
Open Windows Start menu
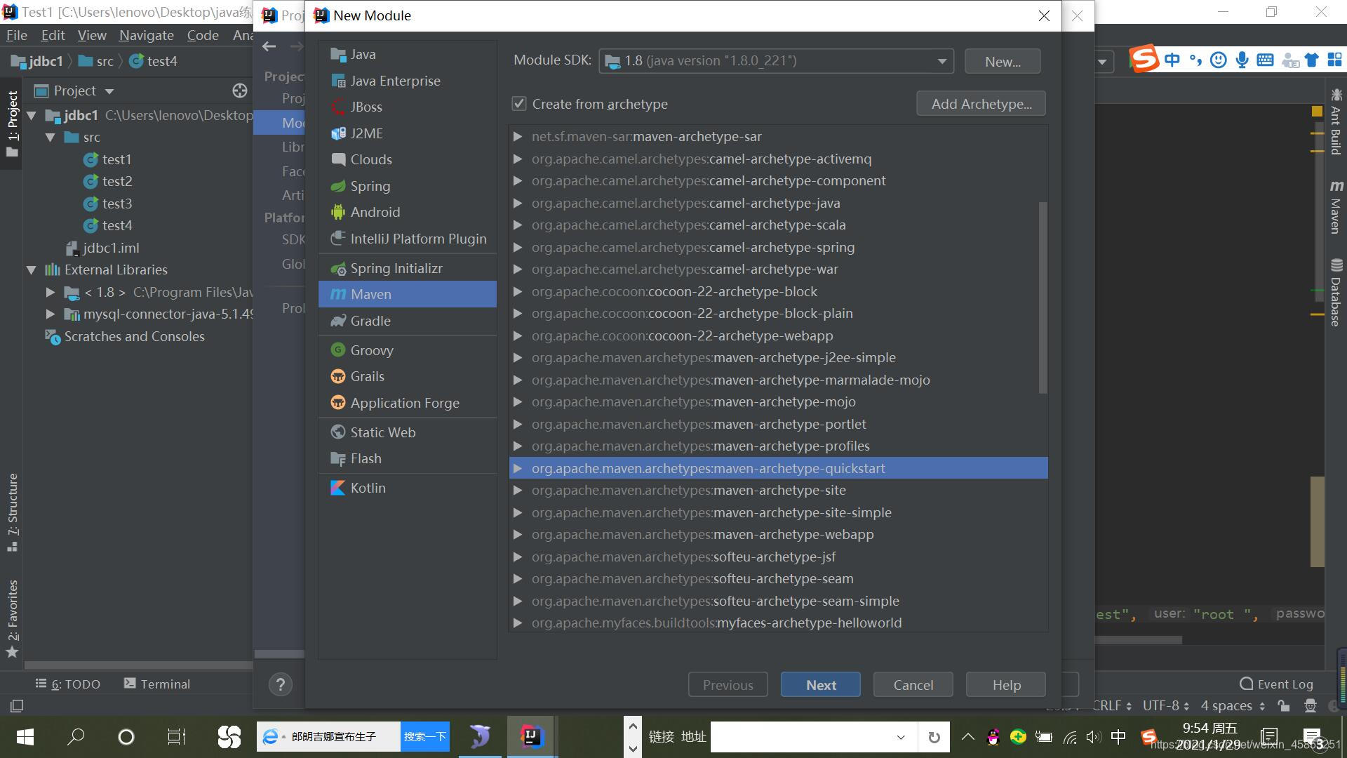click(25, 737)
